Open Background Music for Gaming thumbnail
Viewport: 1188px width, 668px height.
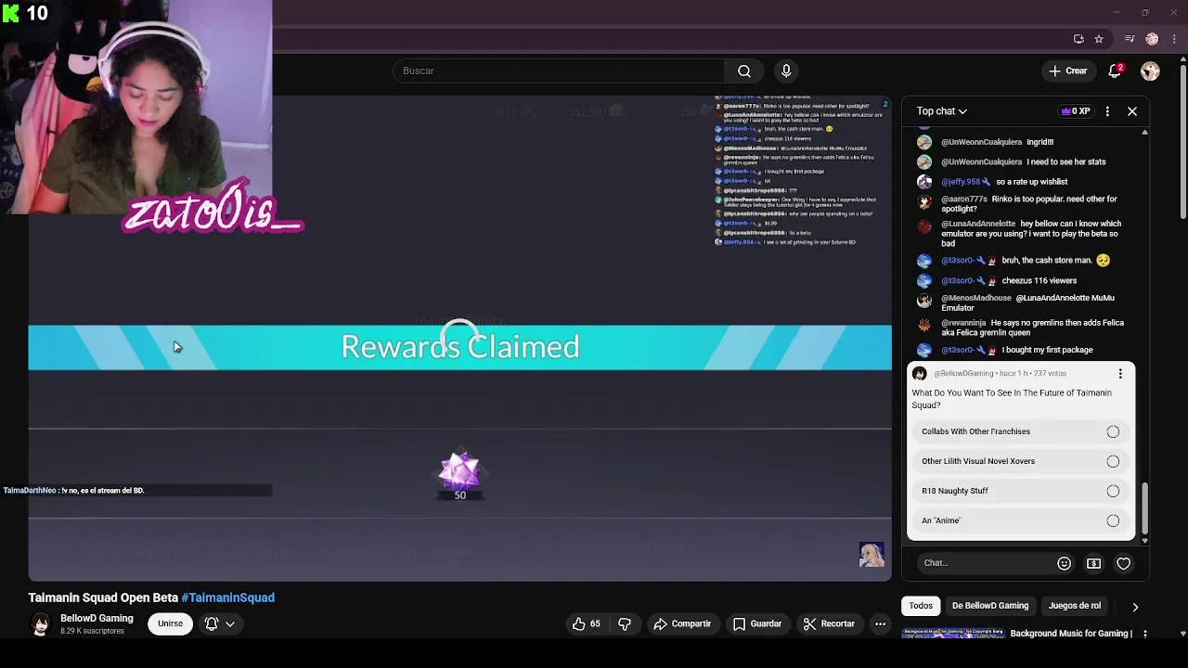coord(953,635)
